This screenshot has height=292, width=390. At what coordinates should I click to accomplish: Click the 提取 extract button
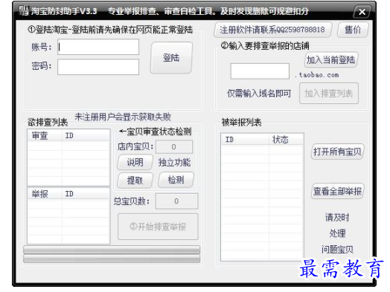coord(135,181)
